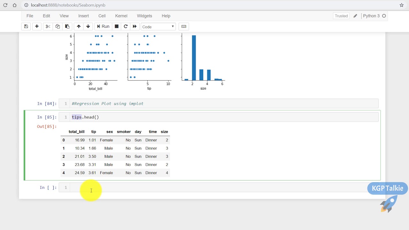
Task: Save the notebook with the floppy disk icon
Action: [x=26, y=27]
